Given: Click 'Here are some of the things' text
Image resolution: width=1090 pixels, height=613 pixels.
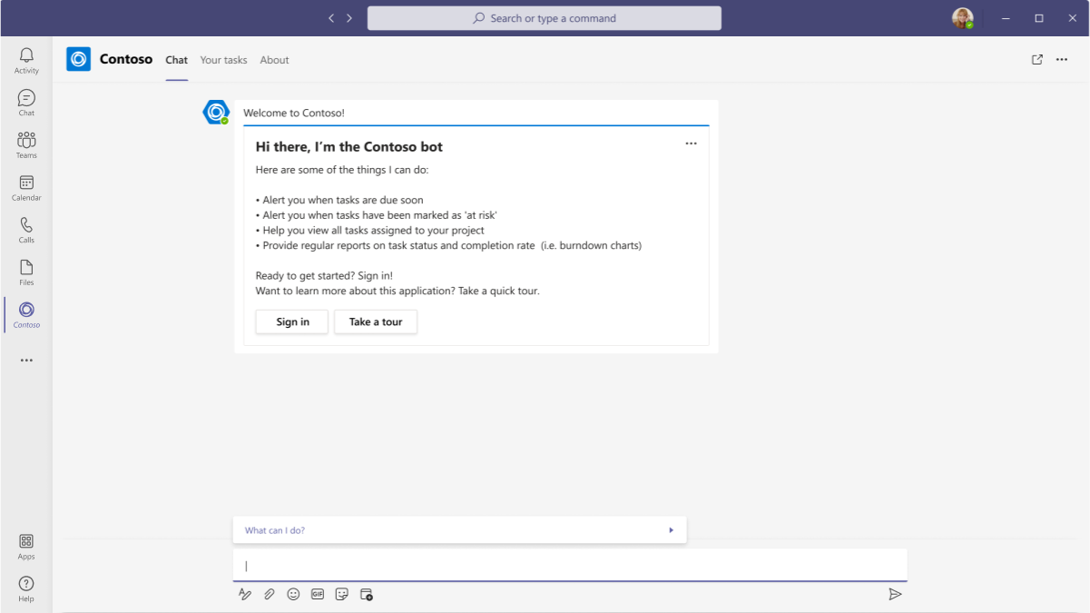Looking at the screenshot, I should click(x=342, y=170).
